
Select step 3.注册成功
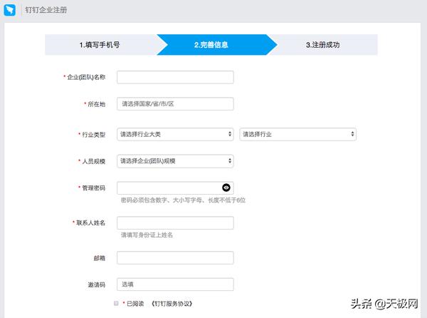pos(322,45)
